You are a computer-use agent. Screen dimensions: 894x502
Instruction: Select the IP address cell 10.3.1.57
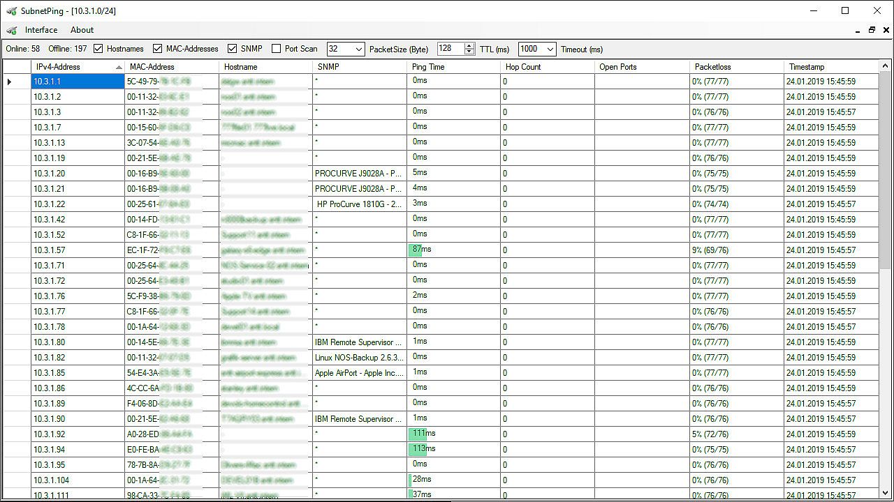click(x=78, y=250)
